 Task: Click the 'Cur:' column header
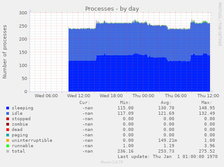tap(85, 103)
